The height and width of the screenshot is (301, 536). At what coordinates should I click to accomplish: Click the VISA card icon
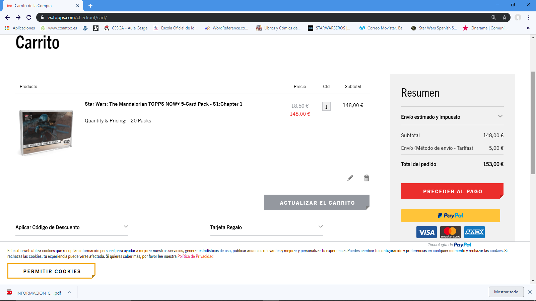pos(426,232)
